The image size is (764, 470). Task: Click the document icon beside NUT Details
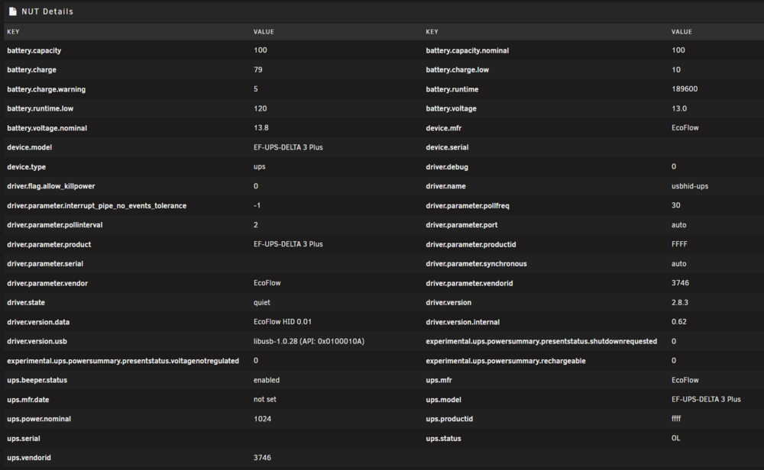pyautogui.click(x=13, y=11)
